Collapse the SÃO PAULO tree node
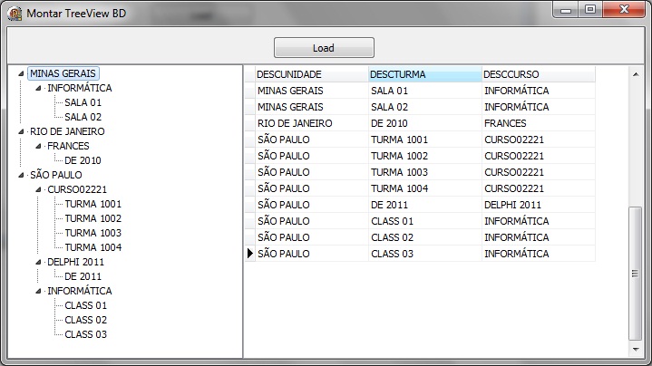 (21, 176)
